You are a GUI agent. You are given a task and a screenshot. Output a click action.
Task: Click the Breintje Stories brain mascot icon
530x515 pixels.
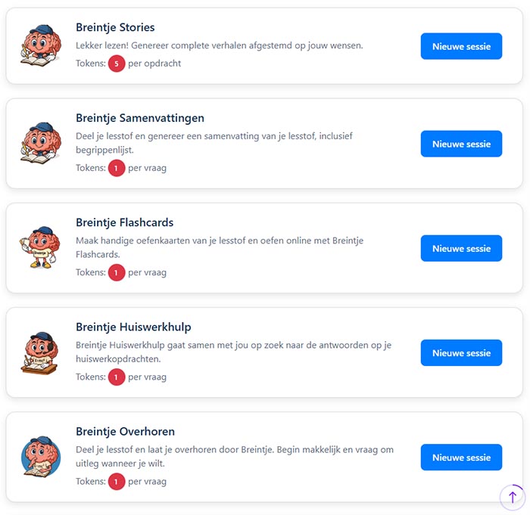pos(40,46)
